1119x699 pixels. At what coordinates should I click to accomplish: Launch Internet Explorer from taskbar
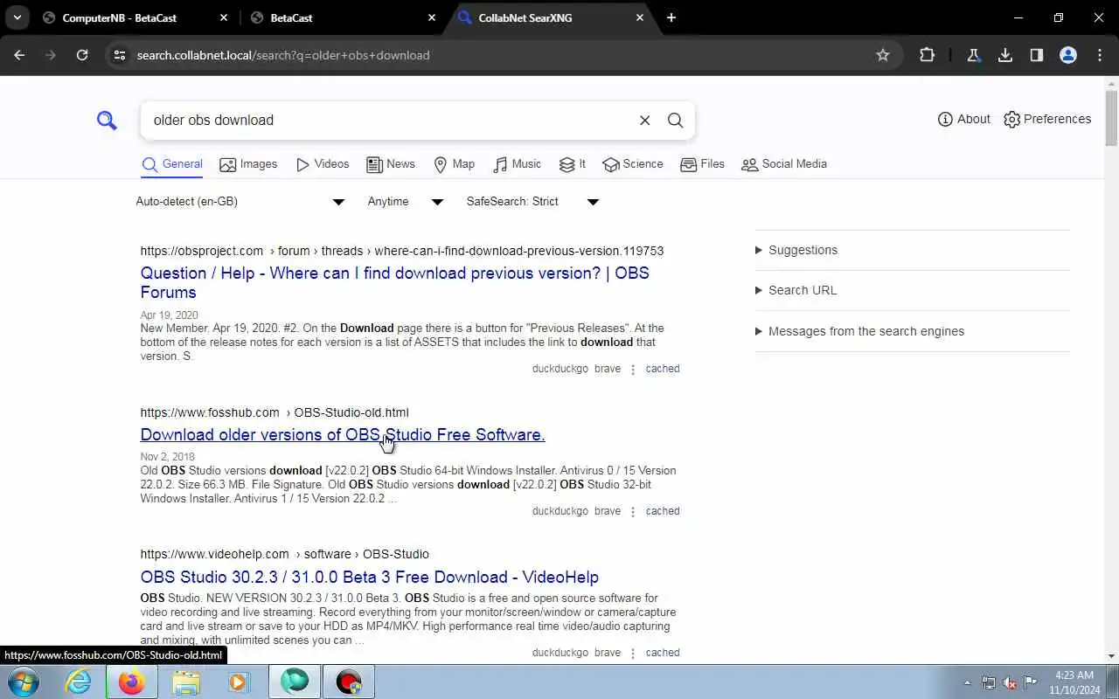point(79,682)
